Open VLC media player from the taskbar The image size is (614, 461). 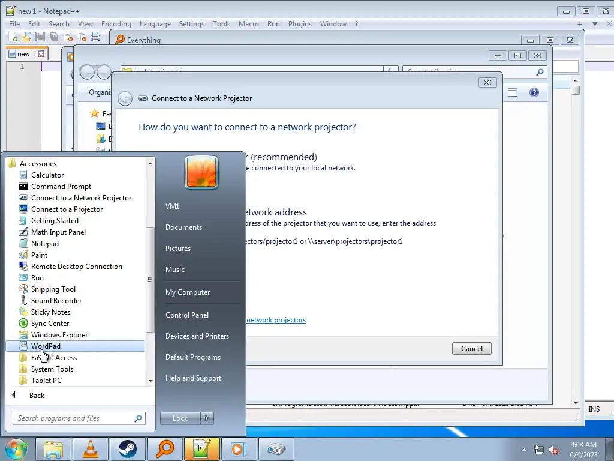pos(91,449)
